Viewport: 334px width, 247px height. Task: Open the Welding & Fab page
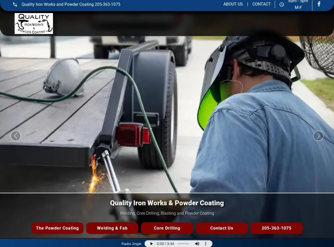(x=112, y=228)
